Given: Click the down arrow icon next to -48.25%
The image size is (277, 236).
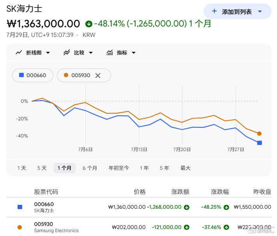Looking at the screenshot, I should tap(226, 207).
